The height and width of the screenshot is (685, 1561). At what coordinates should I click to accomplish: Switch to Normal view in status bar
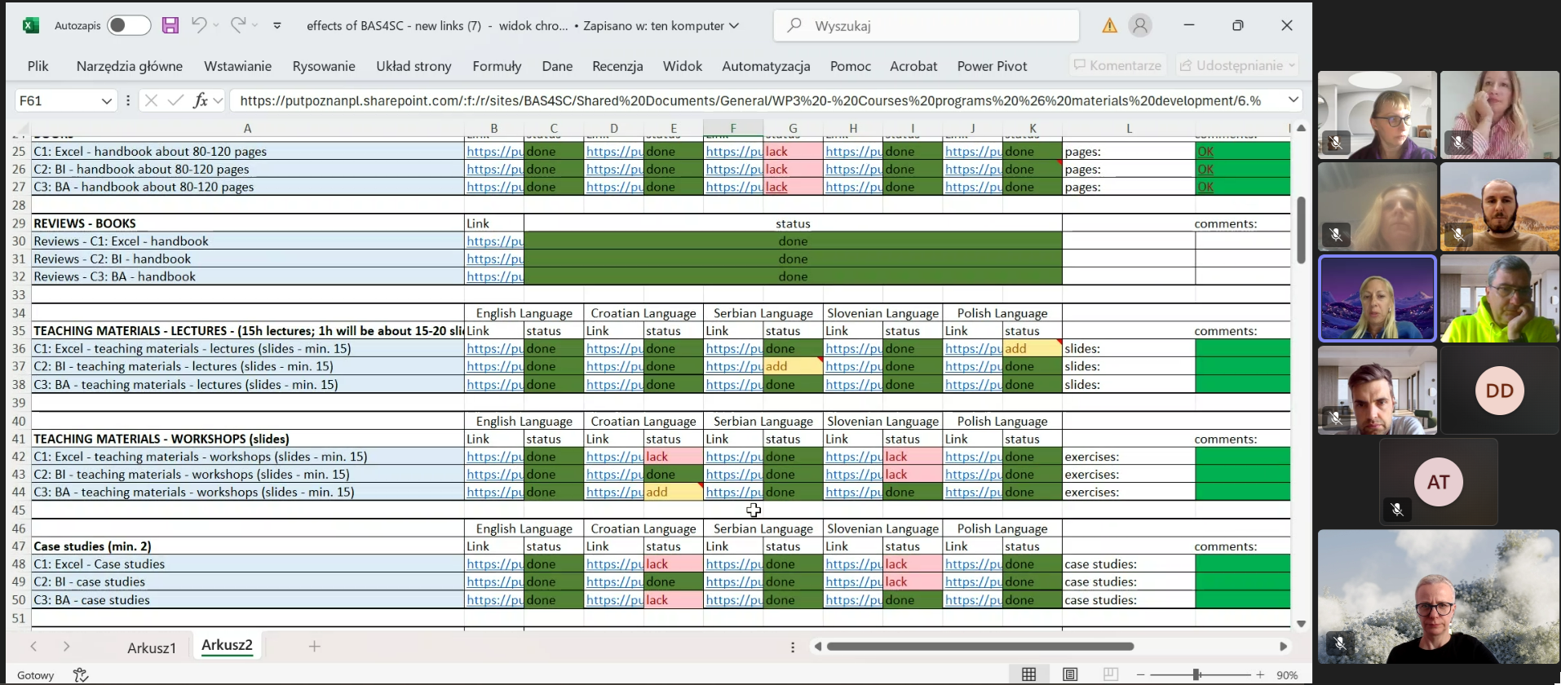pyautogui.click(x=1029, y=674)
